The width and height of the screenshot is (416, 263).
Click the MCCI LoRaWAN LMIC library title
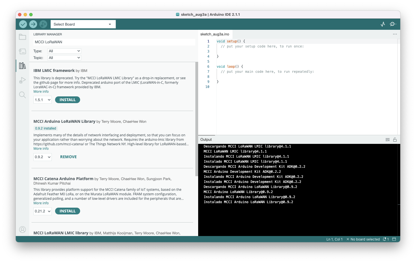tap(61, 233)
